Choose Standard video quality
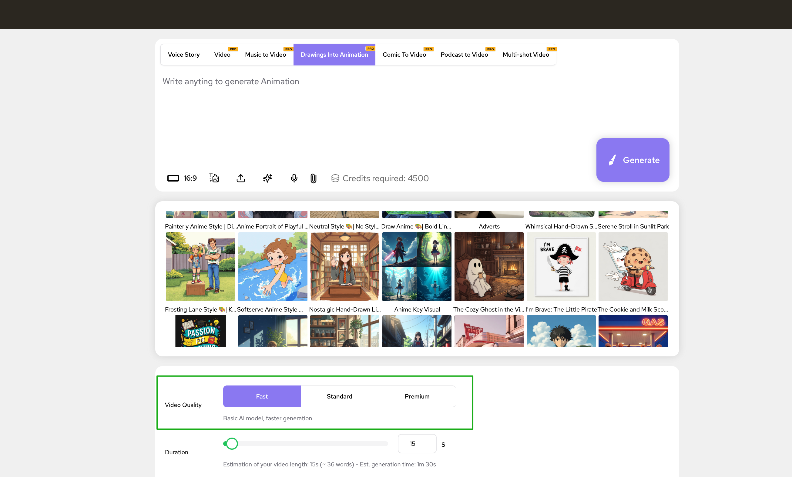The height and width of the screenshot is (477, 792). (339, 396)
